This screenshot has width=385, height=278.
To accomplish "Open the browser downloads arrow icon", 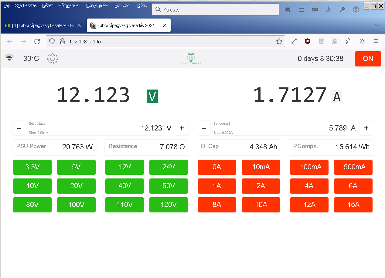I will pyautogui.click(x=329, y=9).
